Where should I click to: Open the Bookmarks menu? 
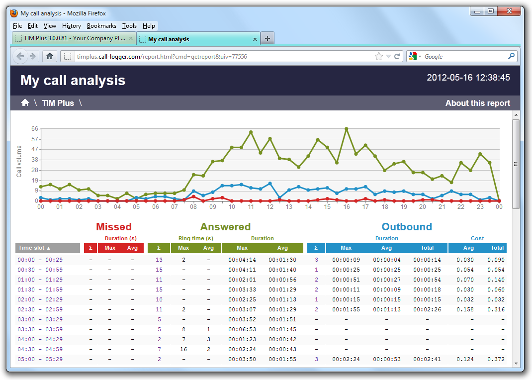(x=101, y=26)
